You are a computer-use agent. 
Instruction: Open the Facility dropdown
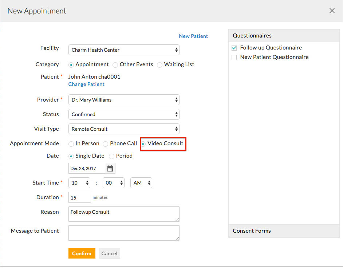point(124,50)
